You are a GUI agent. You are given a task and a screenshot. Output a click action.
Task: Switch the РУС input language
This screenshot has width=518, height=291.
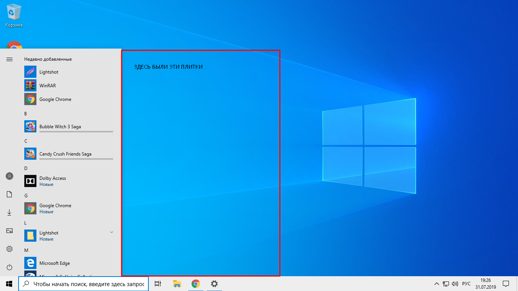coord(466,284)
